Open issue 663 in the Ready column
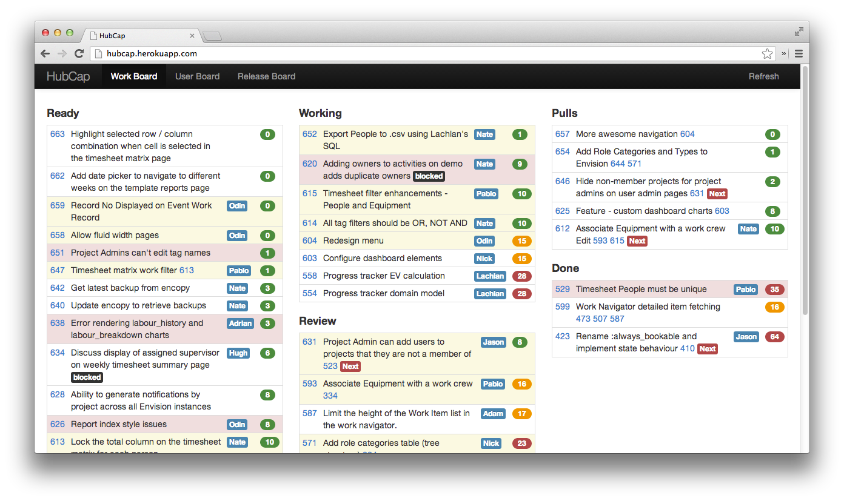Viewport: 844px width, 501px height. 57,134
